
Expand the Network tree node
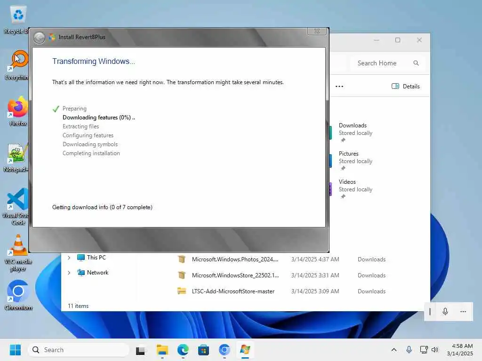pos(69,273)
